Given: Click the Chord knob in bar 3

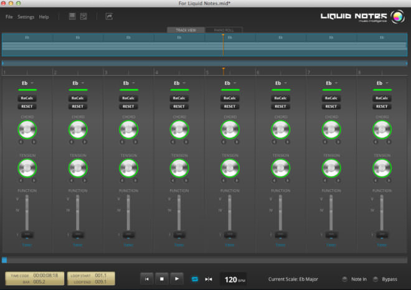Looking at the screenshot, I should click(128, 129).
